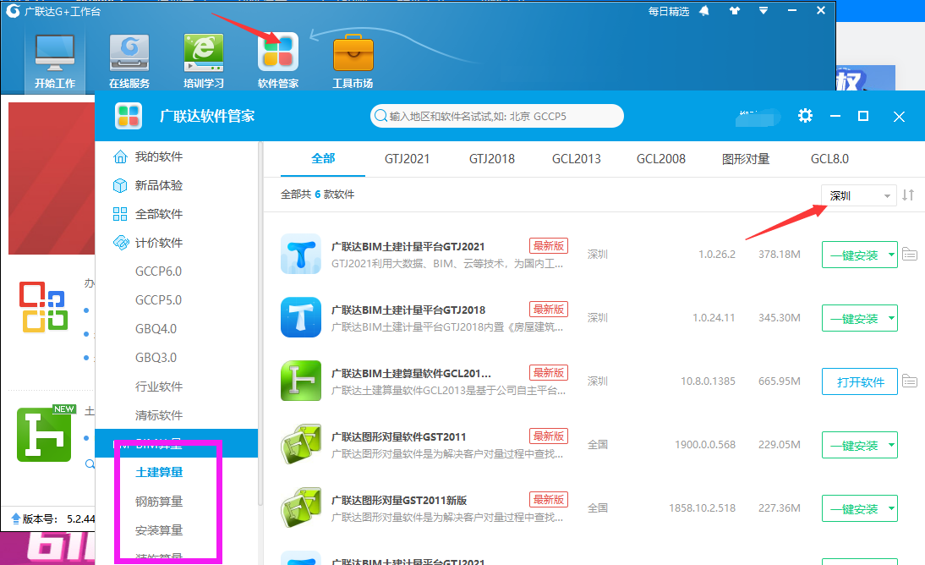
Task: Click green NEW software icon in workbench
Action: (x=46, y=433)
